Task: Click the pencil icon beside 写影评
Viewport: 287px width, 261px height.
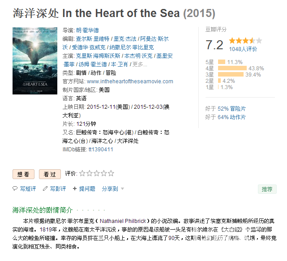Action: pyautogui.click(x=45, y=189)
